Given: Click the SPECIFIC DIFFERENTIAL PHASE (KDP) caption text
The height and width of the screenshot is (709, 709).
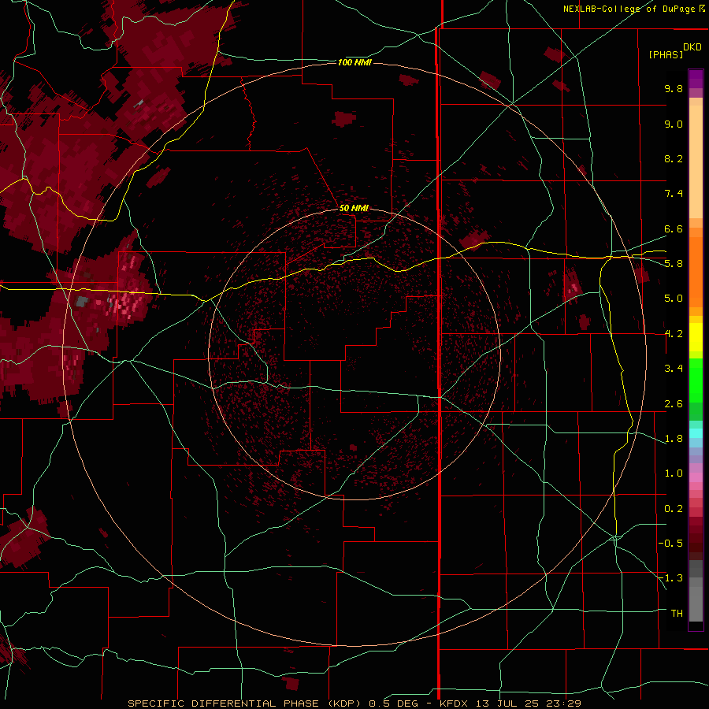Looking at the screenshot, I should 244,703.
